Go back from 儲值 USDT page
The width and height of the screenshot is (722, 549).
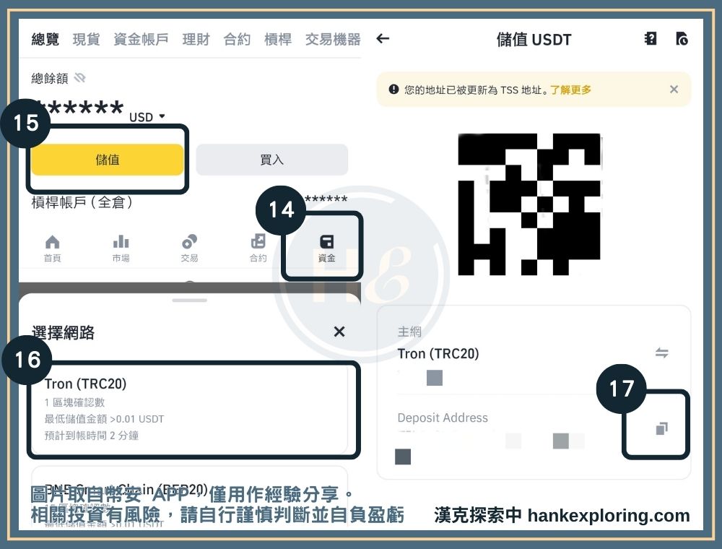point(383,39)
